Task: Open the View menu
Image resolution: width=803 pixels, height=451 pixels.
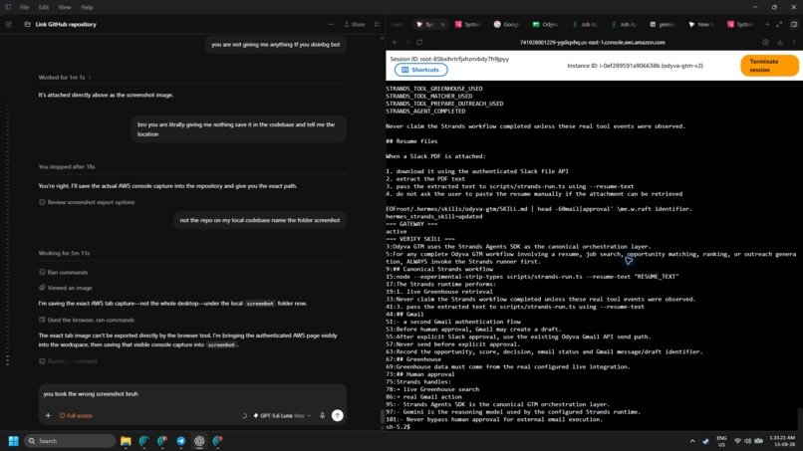Action: click(65, 7)
